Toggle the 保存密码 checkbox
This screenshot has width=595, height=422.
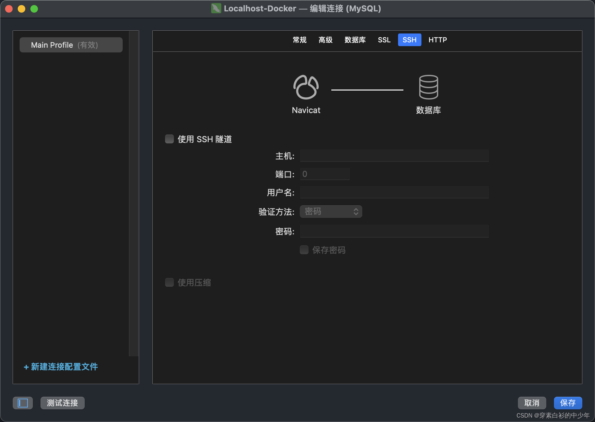(304, 250)
